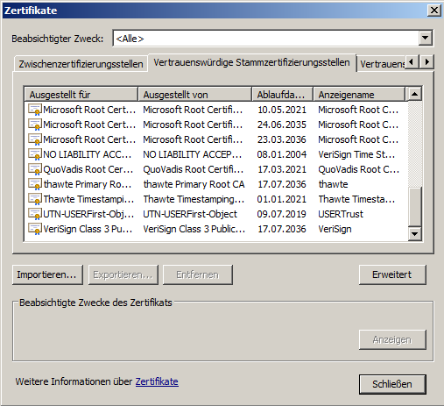Open the Beabsichtigter Zweck dropdown
444x406 pixels.
pyautogui.click(x=426, y=38)
